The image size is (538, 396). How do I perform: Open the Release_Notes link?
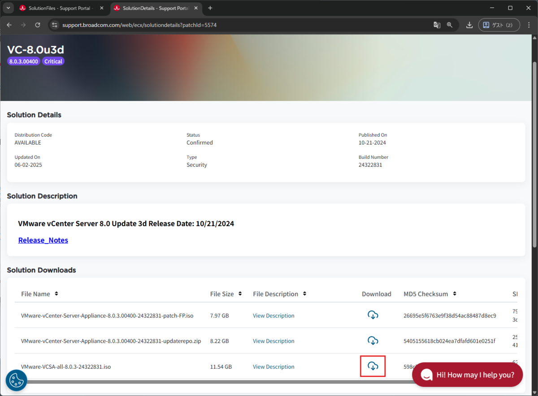(43, 240)
